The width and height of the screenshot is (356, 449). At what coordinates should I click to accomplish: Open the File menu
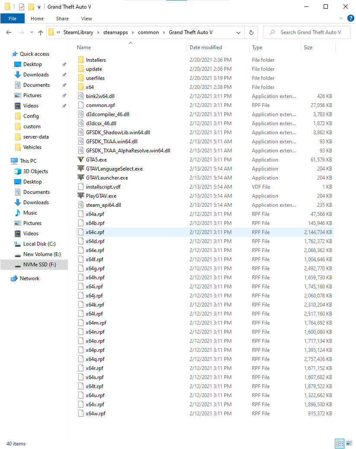[x=13, y=18]
